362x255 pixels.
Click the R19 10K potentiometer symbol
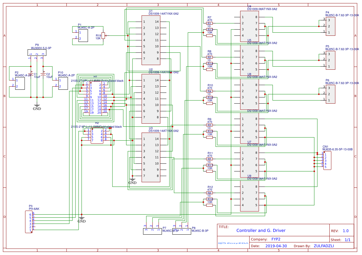tap(103, 35)
